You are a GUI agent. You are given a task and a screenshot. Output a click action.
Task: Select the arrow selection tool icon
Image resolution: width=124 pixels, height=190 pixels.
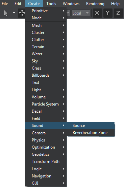tap(6, 13)
